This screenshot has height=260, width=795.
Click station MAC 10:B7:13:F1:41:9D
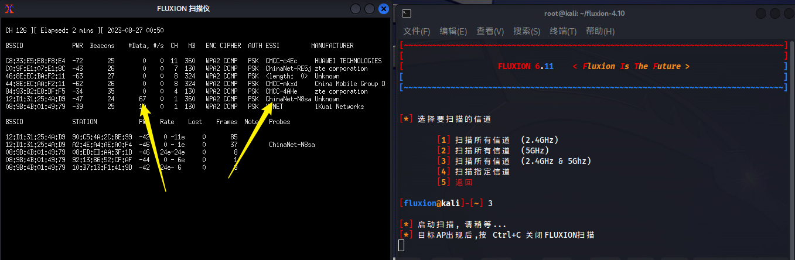[102, 167]
